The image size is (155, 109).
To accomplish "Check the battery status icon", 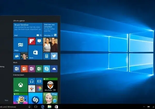I will point(149,107).
